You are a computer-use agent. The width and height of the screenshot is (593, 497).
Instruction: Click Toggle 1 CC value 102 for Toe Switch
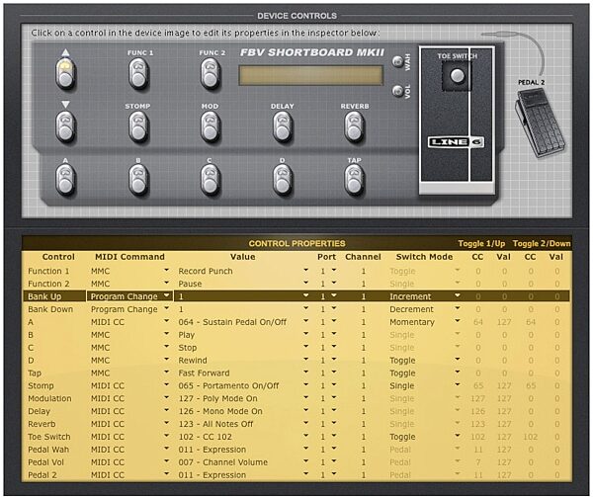(477, 437)
